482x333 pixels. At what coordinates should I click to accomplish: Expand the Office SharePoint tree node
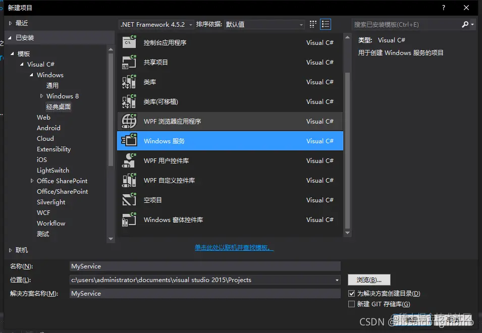point(32,181)
